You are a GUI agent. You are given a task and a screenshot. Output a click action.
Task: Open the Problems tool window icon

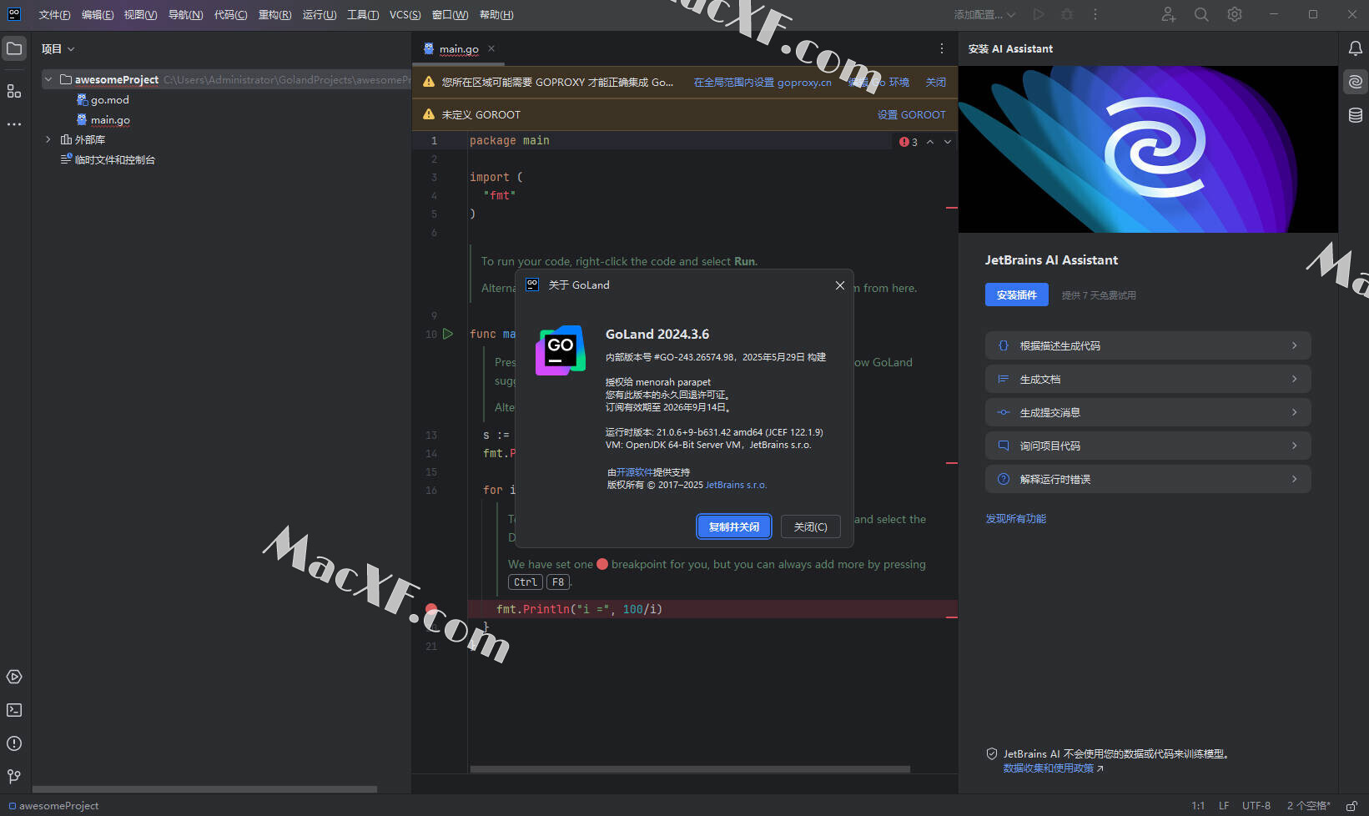click(14, 743)
